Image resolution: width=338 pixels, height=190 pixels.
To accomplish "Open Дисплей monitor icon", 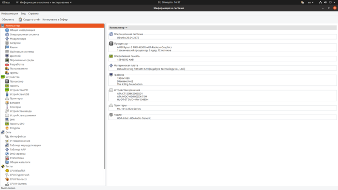I will (7, 56).
